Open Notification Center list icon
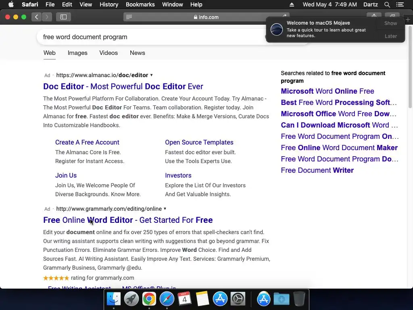This screenshot has height=310, width=413. coord(400,4)
